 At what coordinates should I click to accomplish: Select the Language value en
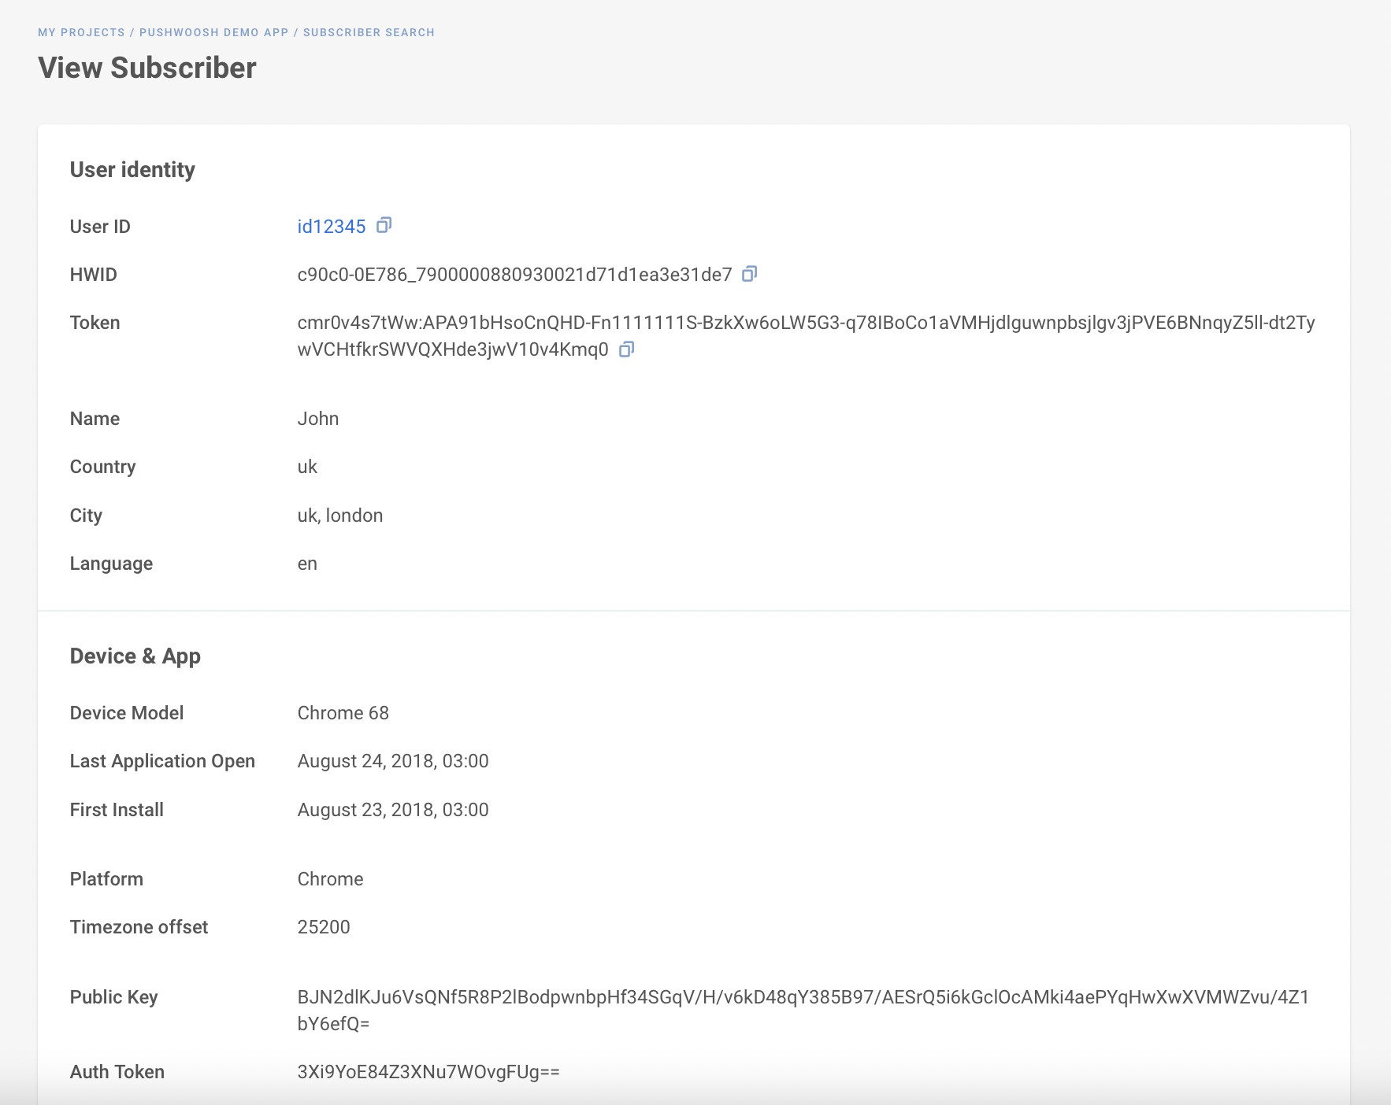pyautogui.click(x=307, y=564)
